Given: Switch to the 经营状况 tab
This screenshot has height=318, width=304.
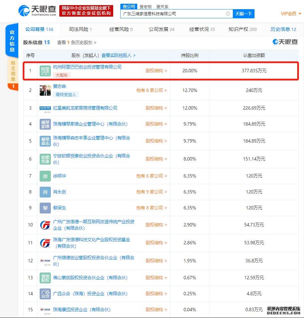Looking at the screenshot, I should click(202, 30).
